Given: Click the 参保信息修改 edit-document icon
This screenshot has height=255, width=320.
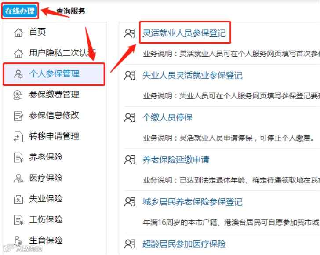Looking at the screenshot, I should tap(18, 116).
